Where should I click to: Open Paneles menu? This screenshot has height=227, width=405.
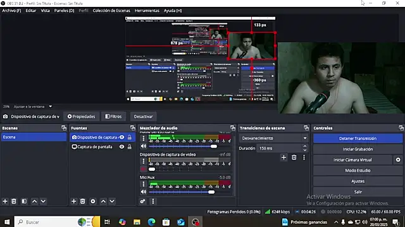tap(64, 11)
